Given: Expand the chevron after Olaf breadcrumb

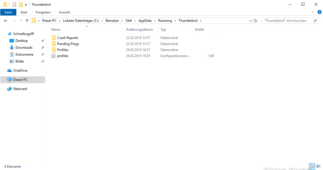Looking at the screenshot, I should 135,21.
